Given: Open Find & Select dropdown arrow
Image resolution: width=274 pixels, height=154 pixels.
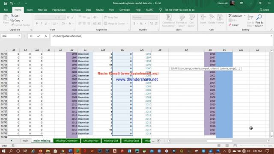Looking at the screenshot, I should point(262,26).
